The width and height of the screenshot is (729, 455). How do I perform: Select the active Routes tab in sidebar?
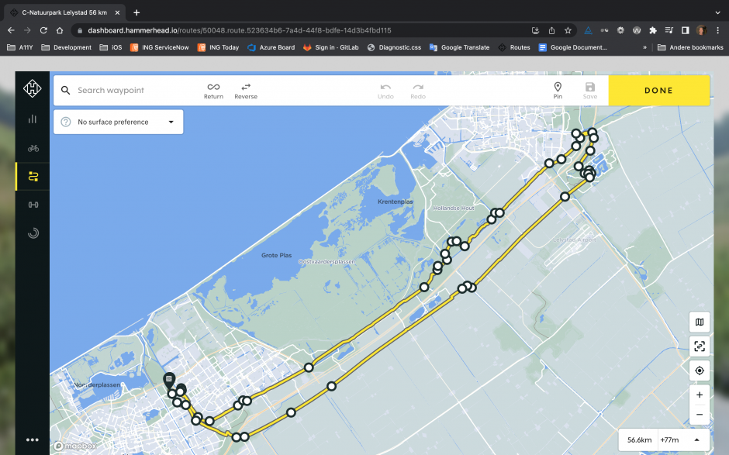point(33,176)
